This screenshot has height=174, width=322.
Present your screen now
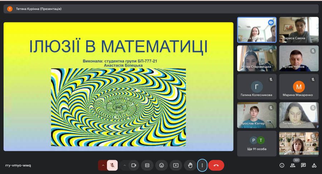(176, 165)
